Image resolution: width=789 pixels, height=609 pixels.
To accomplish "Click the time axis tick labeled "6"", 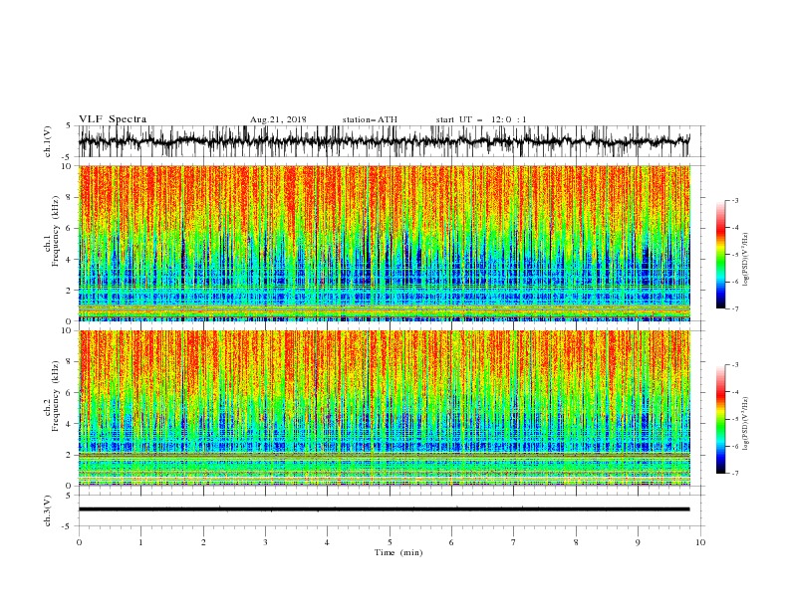I will (x=451, y=542).
